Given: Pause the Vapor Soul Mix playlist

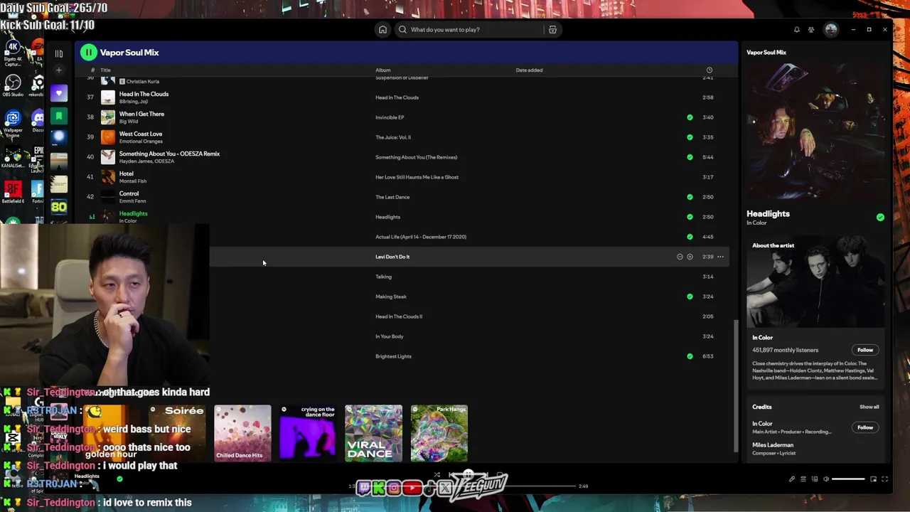Looking at the screenshot, I should click(88, 52).
